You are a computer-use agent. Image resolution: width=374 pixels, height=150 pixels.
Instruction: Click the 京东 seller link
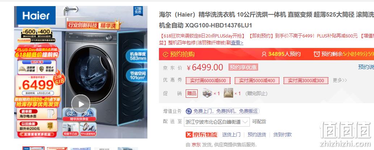196,145
